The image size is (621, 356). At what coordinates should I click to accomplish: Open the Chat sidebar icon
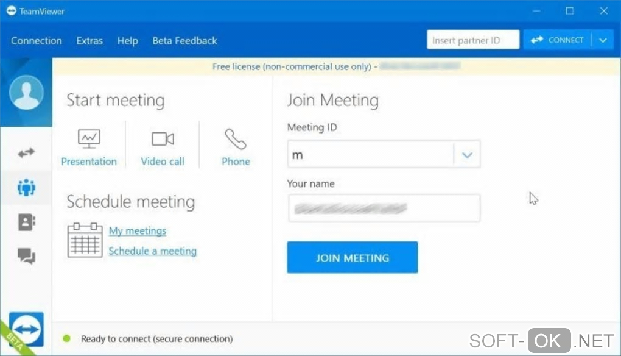point(26,256)
